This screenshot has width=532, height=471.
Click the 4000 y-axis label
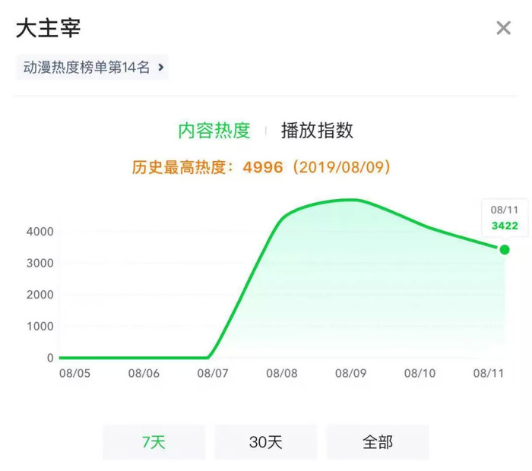coord(40,232)
